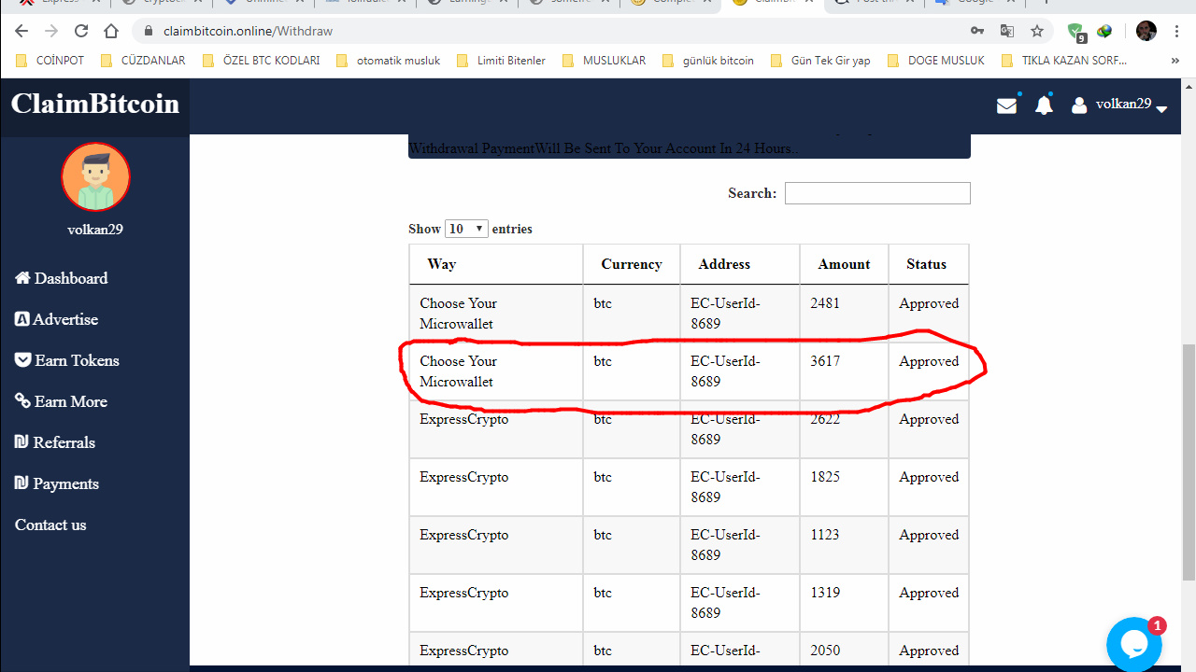Screen dimensions: 1196x672
Task: Open the live chat bubble widget
Action: 1133,644
